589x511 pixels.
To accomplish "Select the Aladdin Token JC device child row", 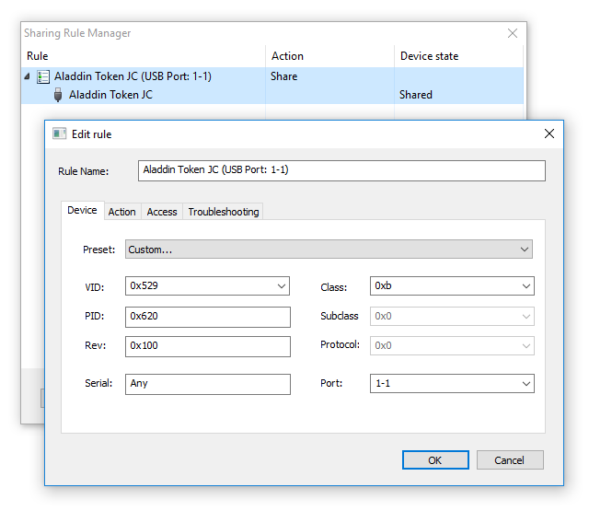I will (272, 95).
